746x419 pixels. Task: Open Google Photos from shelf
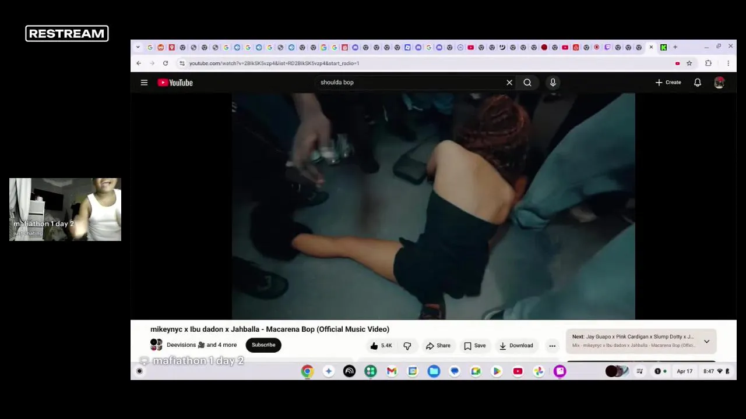[539, 371]
